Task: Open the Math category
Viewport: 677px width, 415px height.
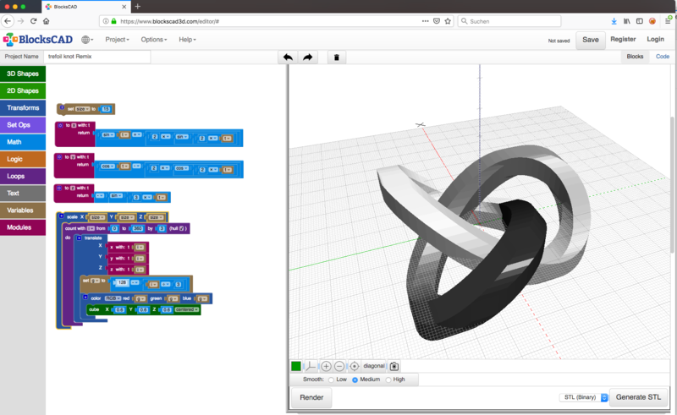Action: [x=23, y=142]
